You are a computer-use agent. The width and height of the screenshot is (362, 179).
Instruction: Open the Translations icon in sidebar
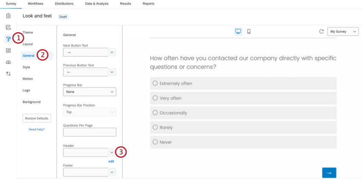point(8,73)
